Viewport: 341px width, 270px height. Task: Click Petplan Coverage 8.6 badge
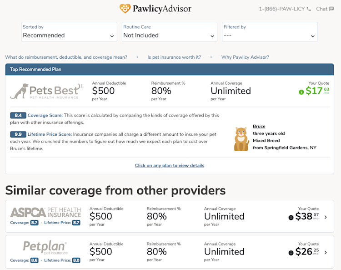(34, 260)
